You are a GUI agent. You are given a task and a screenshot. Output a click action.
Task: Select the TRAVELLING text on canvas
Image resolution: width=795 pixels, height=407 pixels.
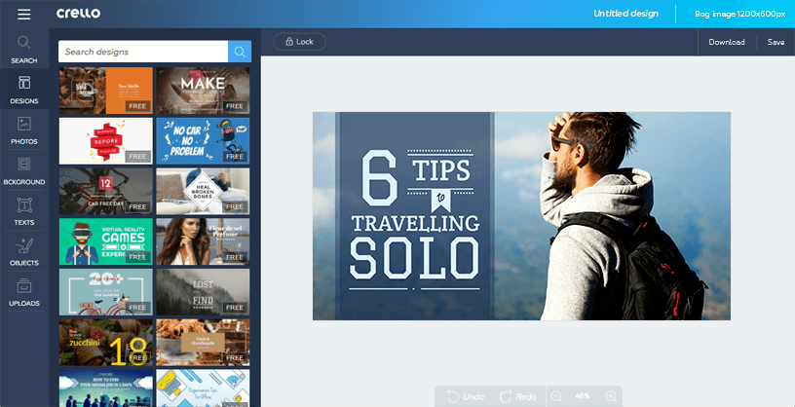click(415, 224)
